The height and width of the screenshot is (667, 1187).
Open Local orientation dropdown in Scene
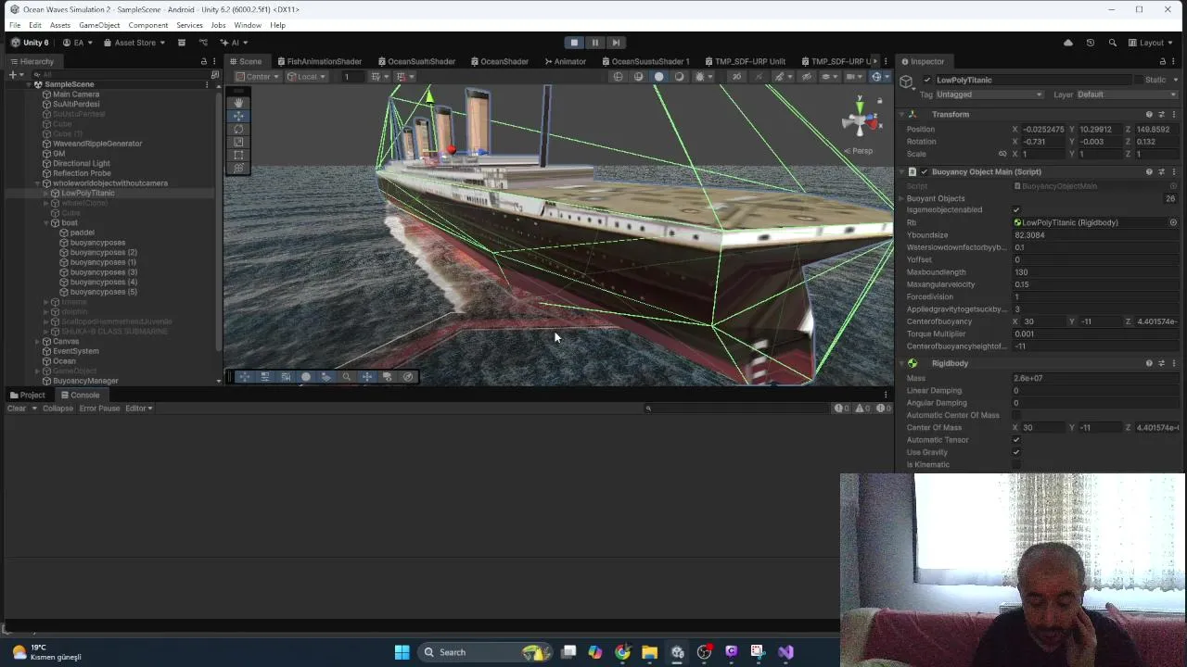[304, 77]
